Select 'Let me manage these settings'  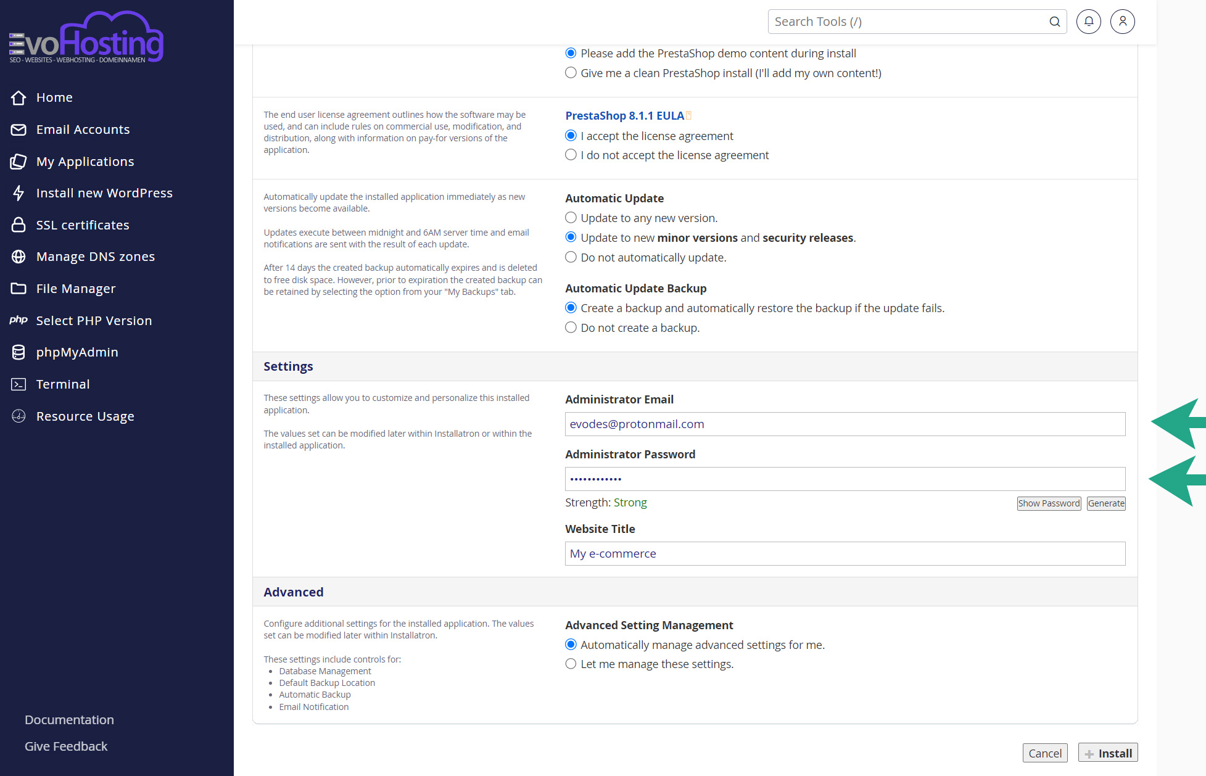[x=571, y=664]
